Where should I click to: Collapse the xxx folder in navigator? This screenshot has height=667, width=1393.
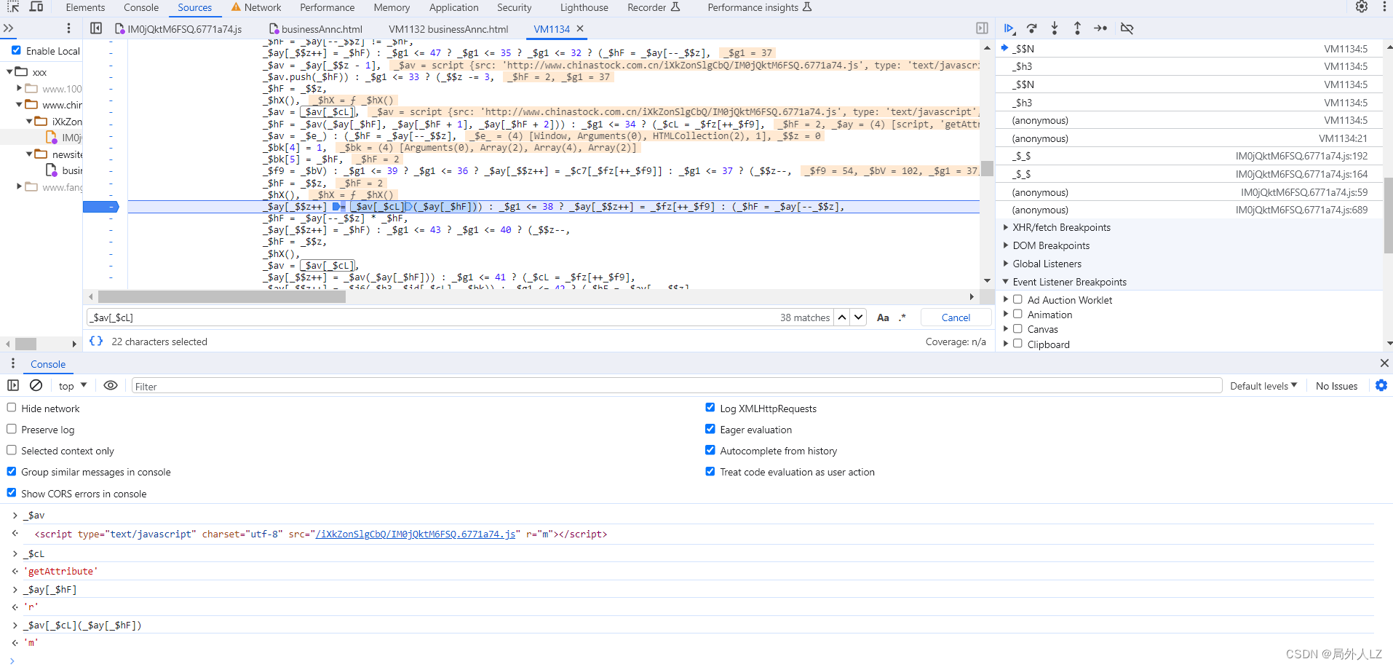[10, 71]
